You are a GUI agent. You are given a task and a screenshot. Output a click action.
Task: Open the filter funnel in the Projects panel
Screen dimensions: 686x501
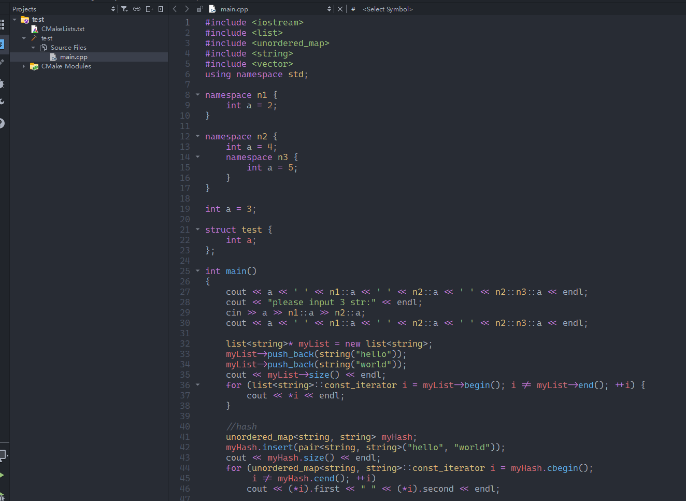(124, 9)
